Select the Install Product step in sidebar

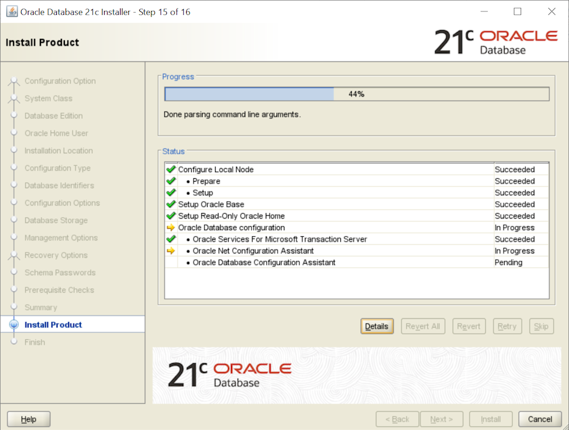tap(53, 325)
